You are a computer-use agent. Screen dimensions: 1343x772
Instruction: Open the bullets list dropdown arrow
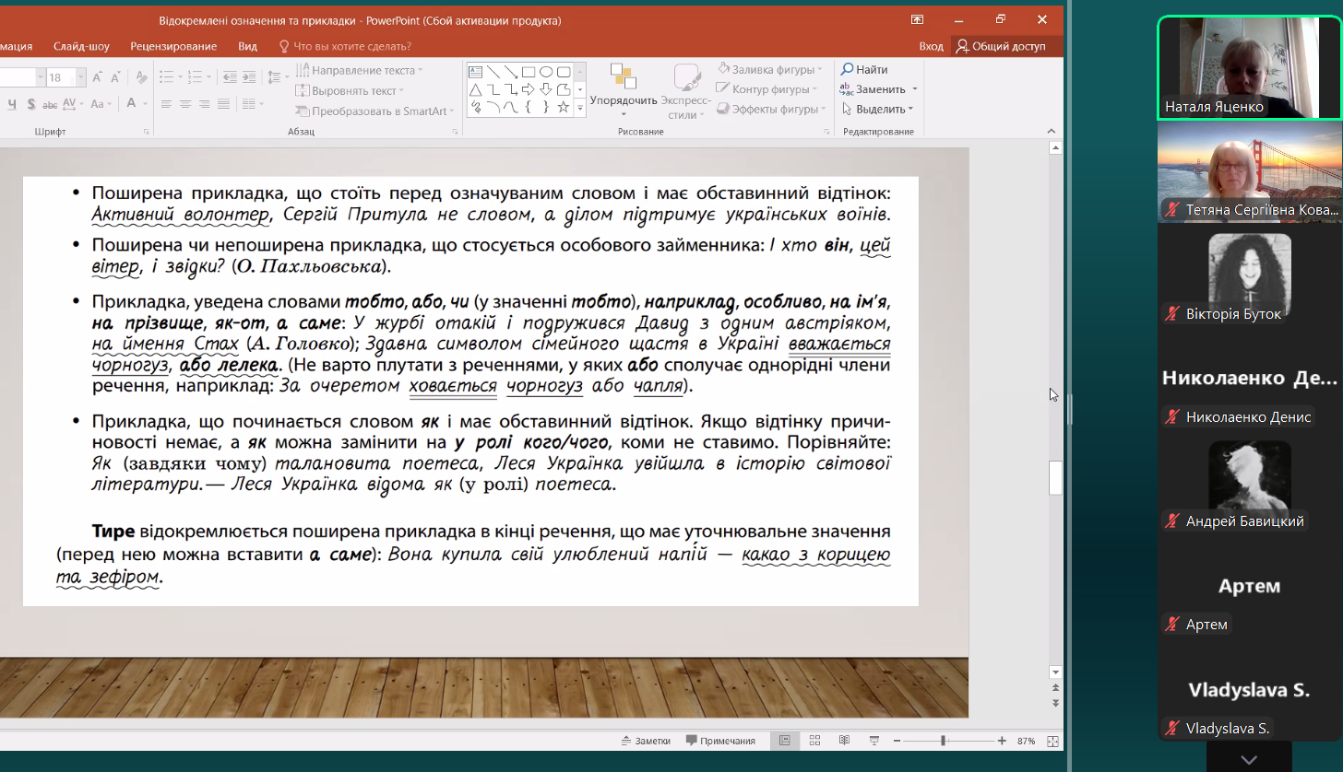[x=180, y=77]
